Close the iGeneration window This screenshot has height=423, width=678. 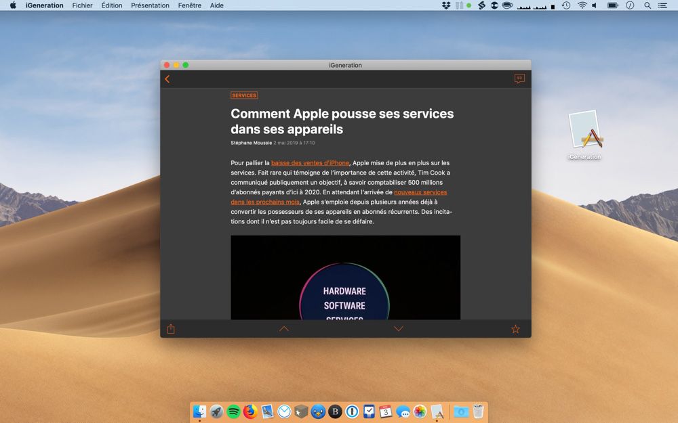(x=167, y=65)
